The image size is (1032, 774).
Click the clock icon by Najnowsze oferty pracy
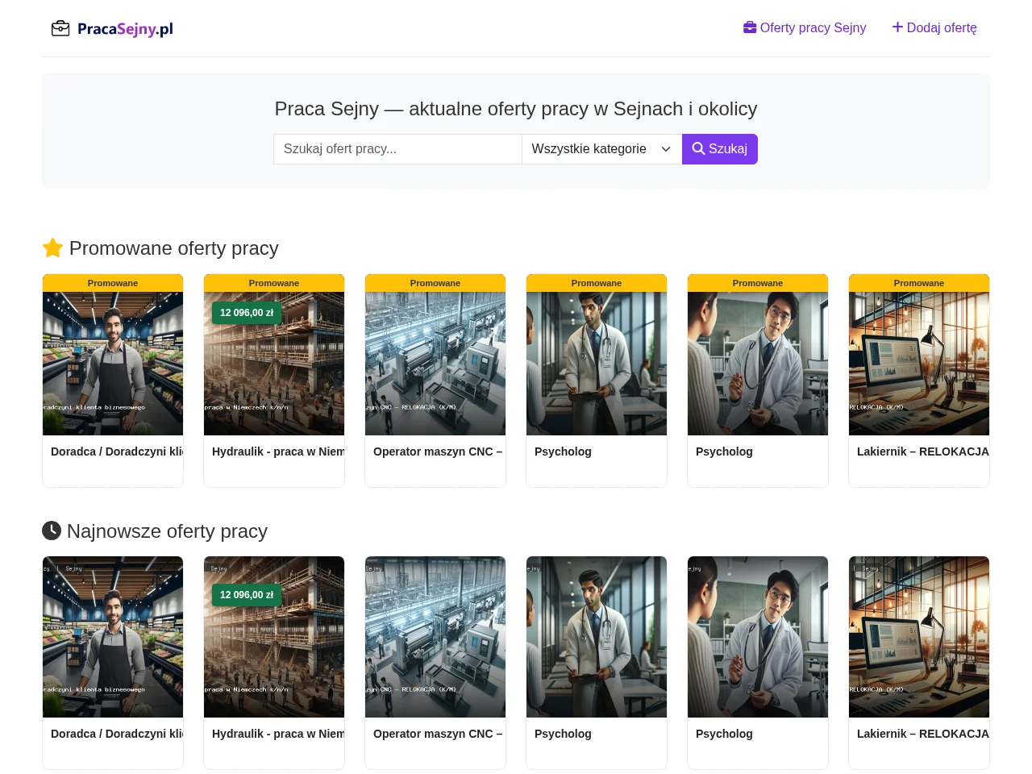click(52, 531)
